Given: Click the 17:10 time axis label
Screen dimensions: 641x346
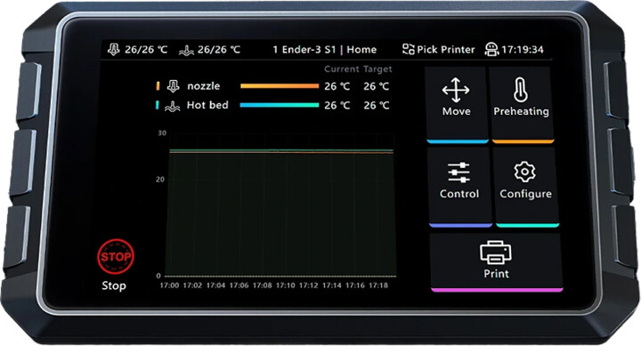Looking at the screenshot, I should point(286,286).
